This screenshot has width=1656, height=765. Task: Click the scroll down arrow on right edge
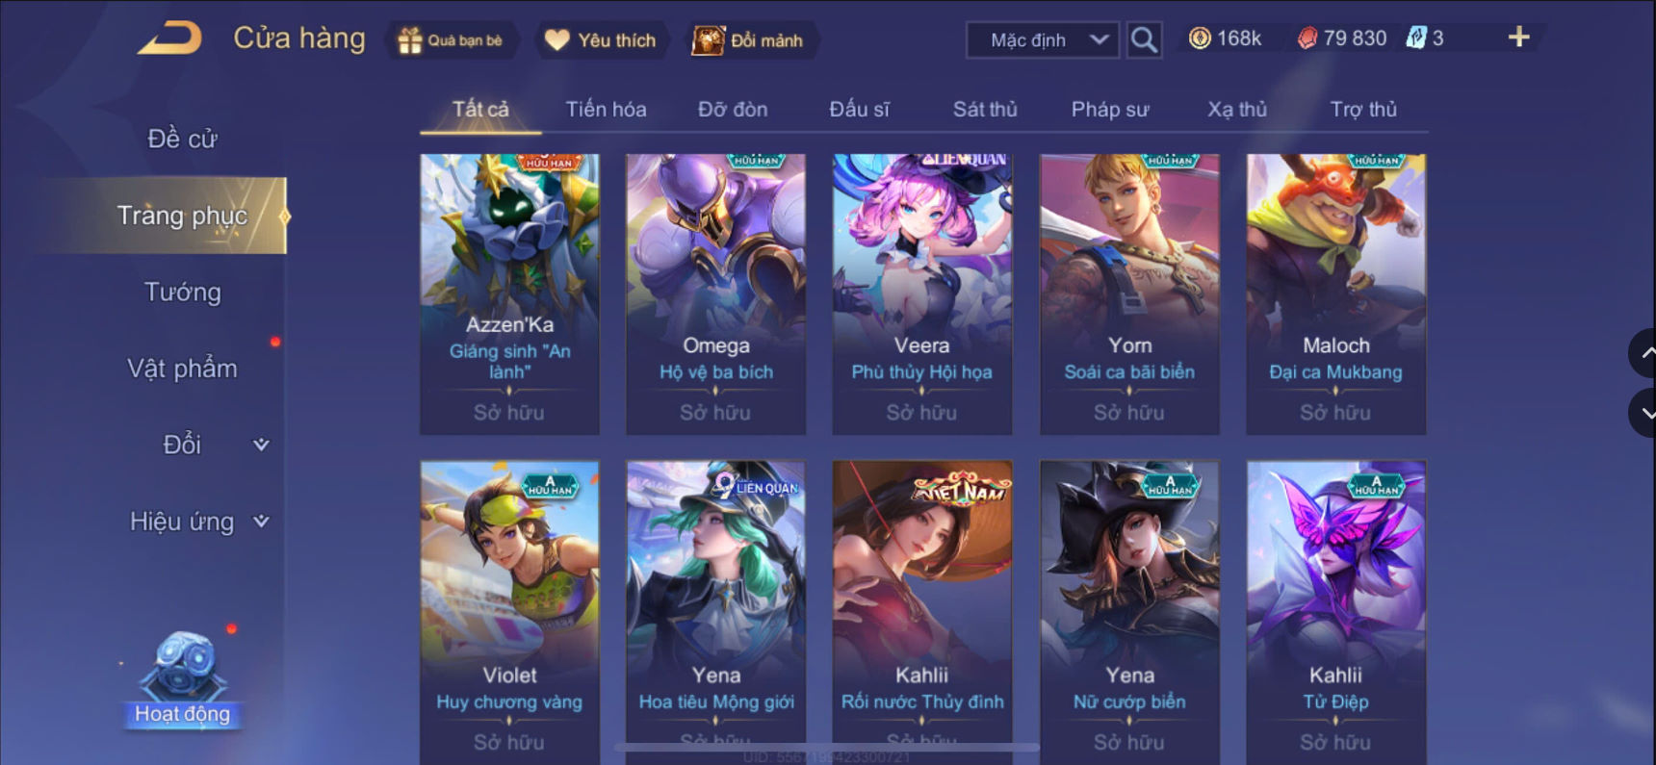[x=1644, y=414]
